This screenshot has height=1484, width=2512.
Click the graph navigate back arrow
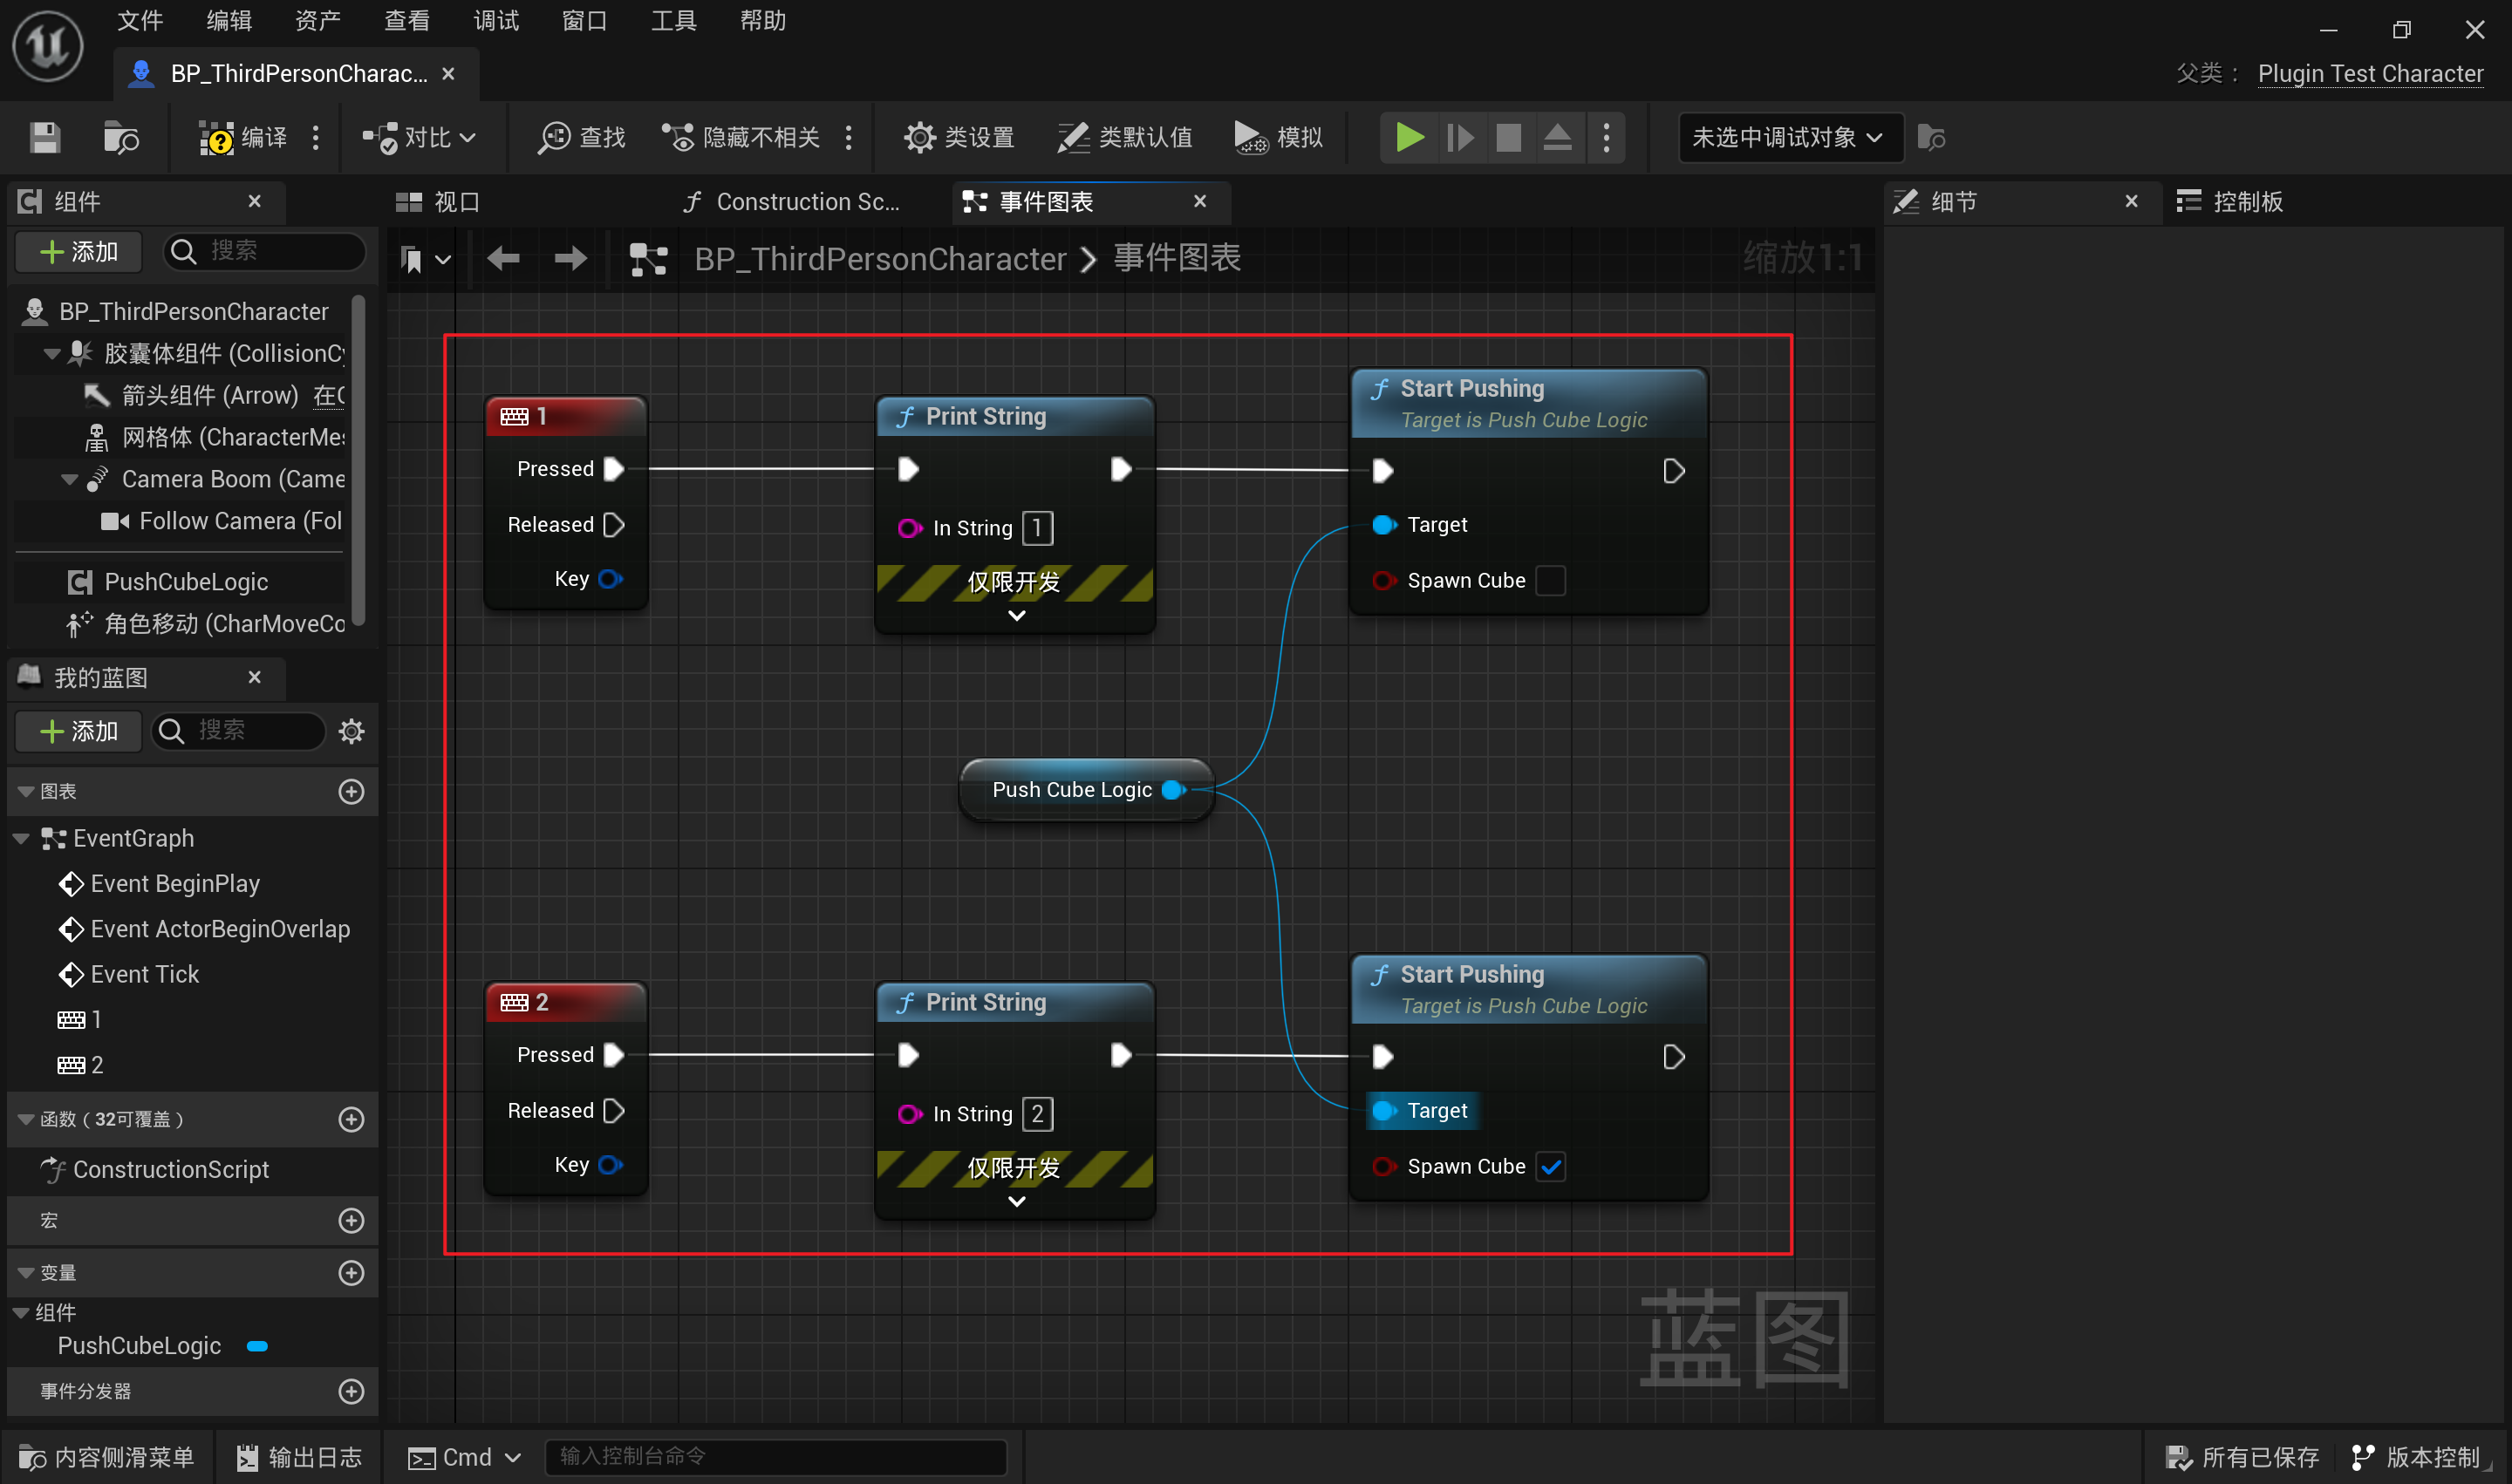click(503, 259)
